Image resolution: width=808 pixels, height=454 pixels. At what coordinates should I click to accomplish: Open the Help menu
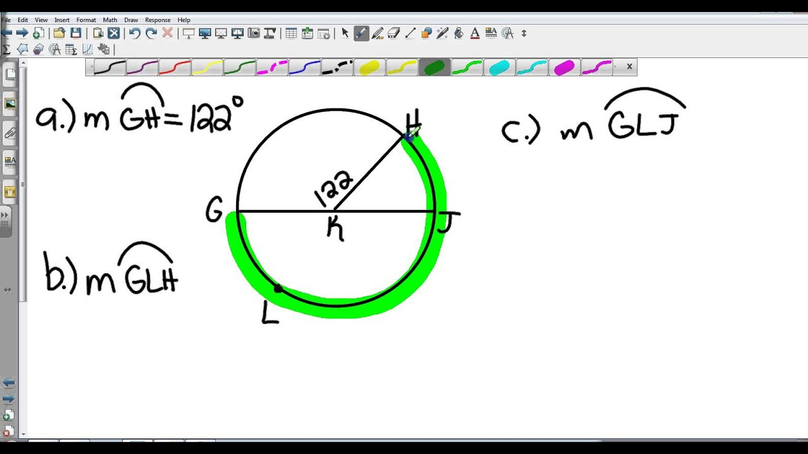point(184,20)
